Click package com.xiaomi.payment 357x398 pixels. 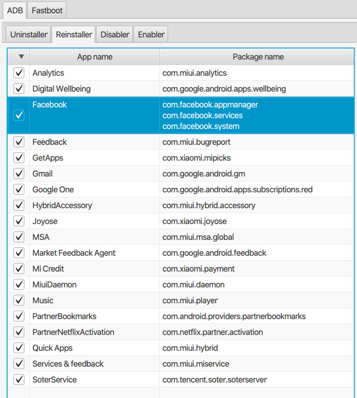point(199,269)
